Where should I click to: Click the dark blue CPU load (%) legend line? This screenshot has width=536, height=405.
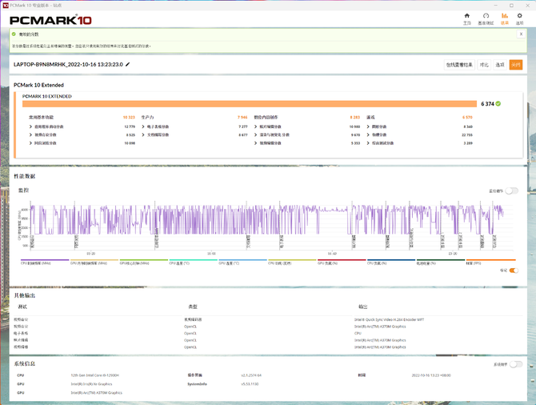pyautogui.click(x=391, y=260)
